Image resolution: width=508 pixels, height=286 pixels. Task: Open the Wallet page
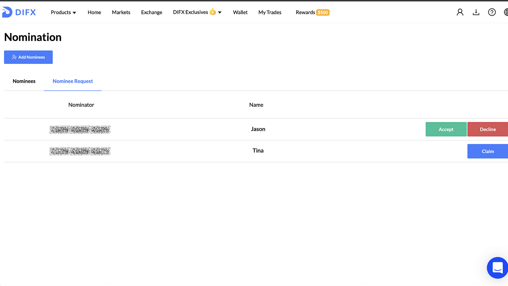click(x=240, y=12)
